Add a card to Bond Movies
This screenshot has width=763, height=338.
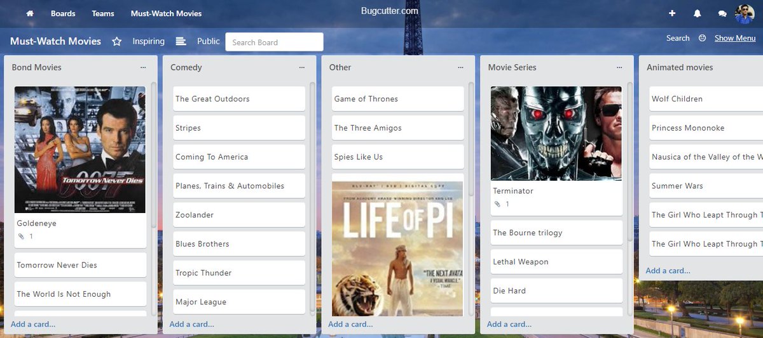click(x=33, y=324)
